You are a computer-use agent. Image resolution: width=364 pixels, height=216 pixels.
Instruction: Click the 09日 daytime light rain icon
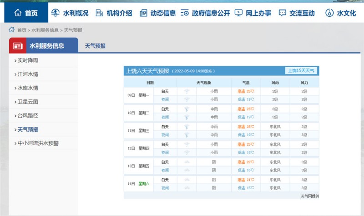[187, 91]
